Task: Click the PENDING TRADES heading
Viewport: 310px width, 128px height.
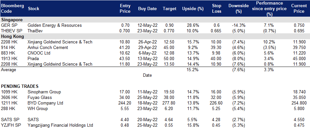Action: 20,87
